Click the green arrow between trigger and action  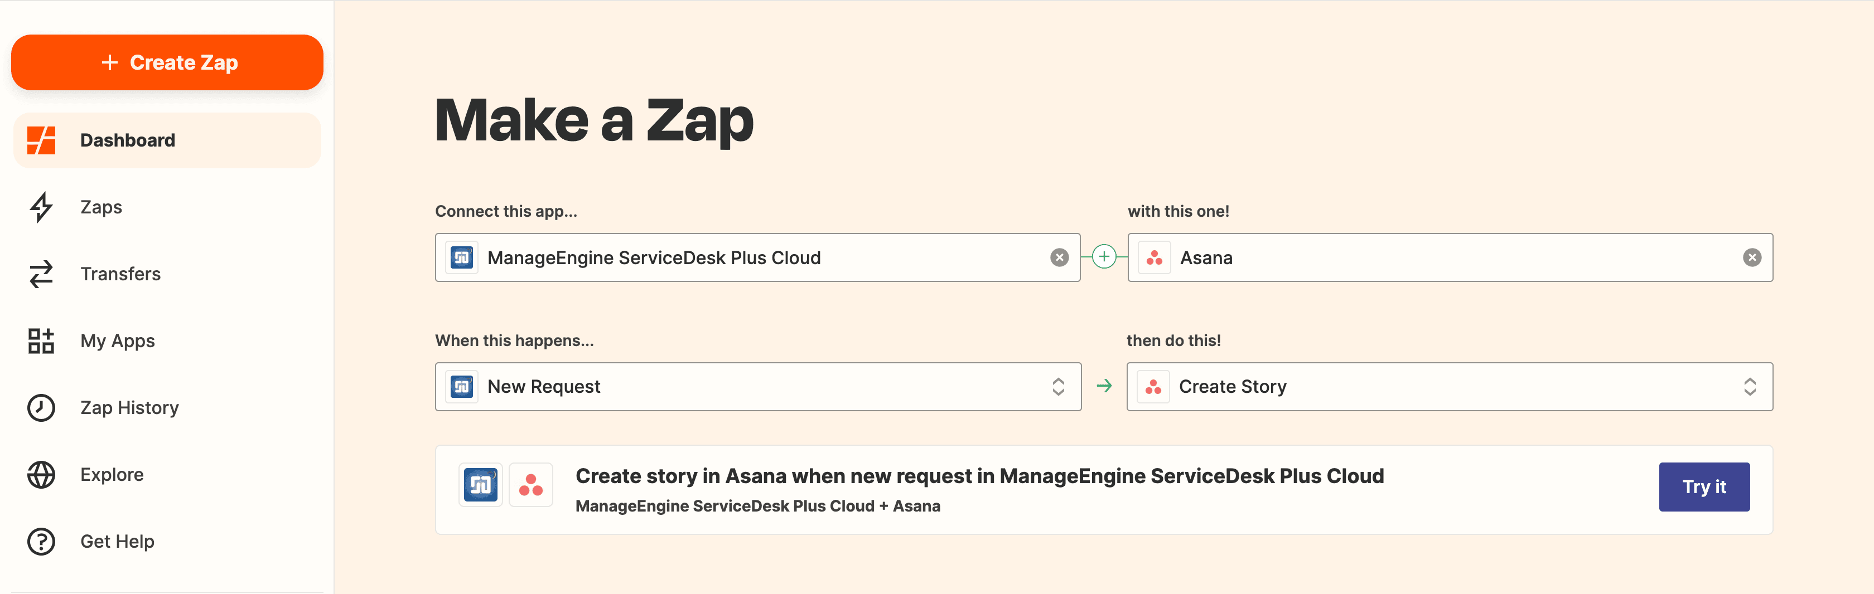(1104, 386)
